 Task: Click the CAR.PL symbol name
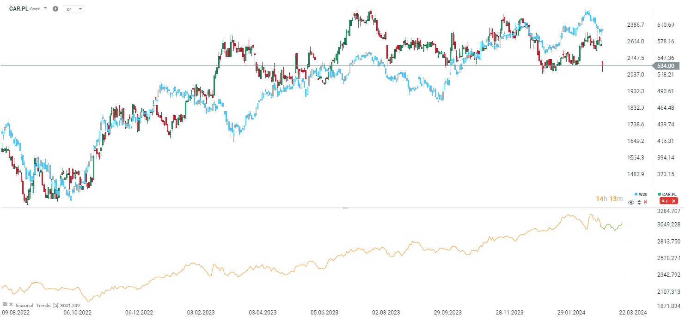coord(18,9)
